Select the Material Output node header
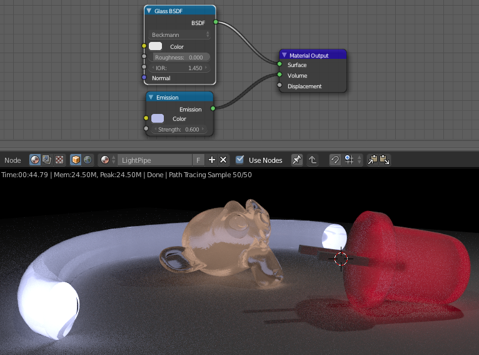The height and width of the screenshot is (355, 479). [313, 54]
